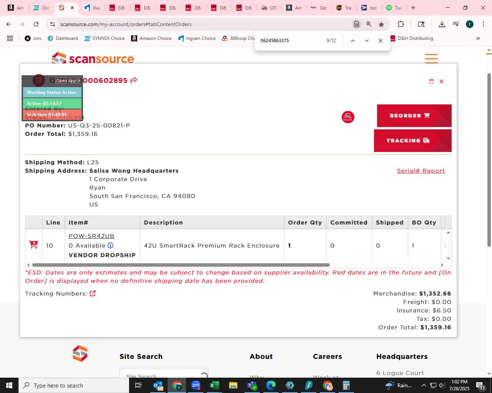Open the Ingram Choice bookmark
492x393 pixels.
197,38
